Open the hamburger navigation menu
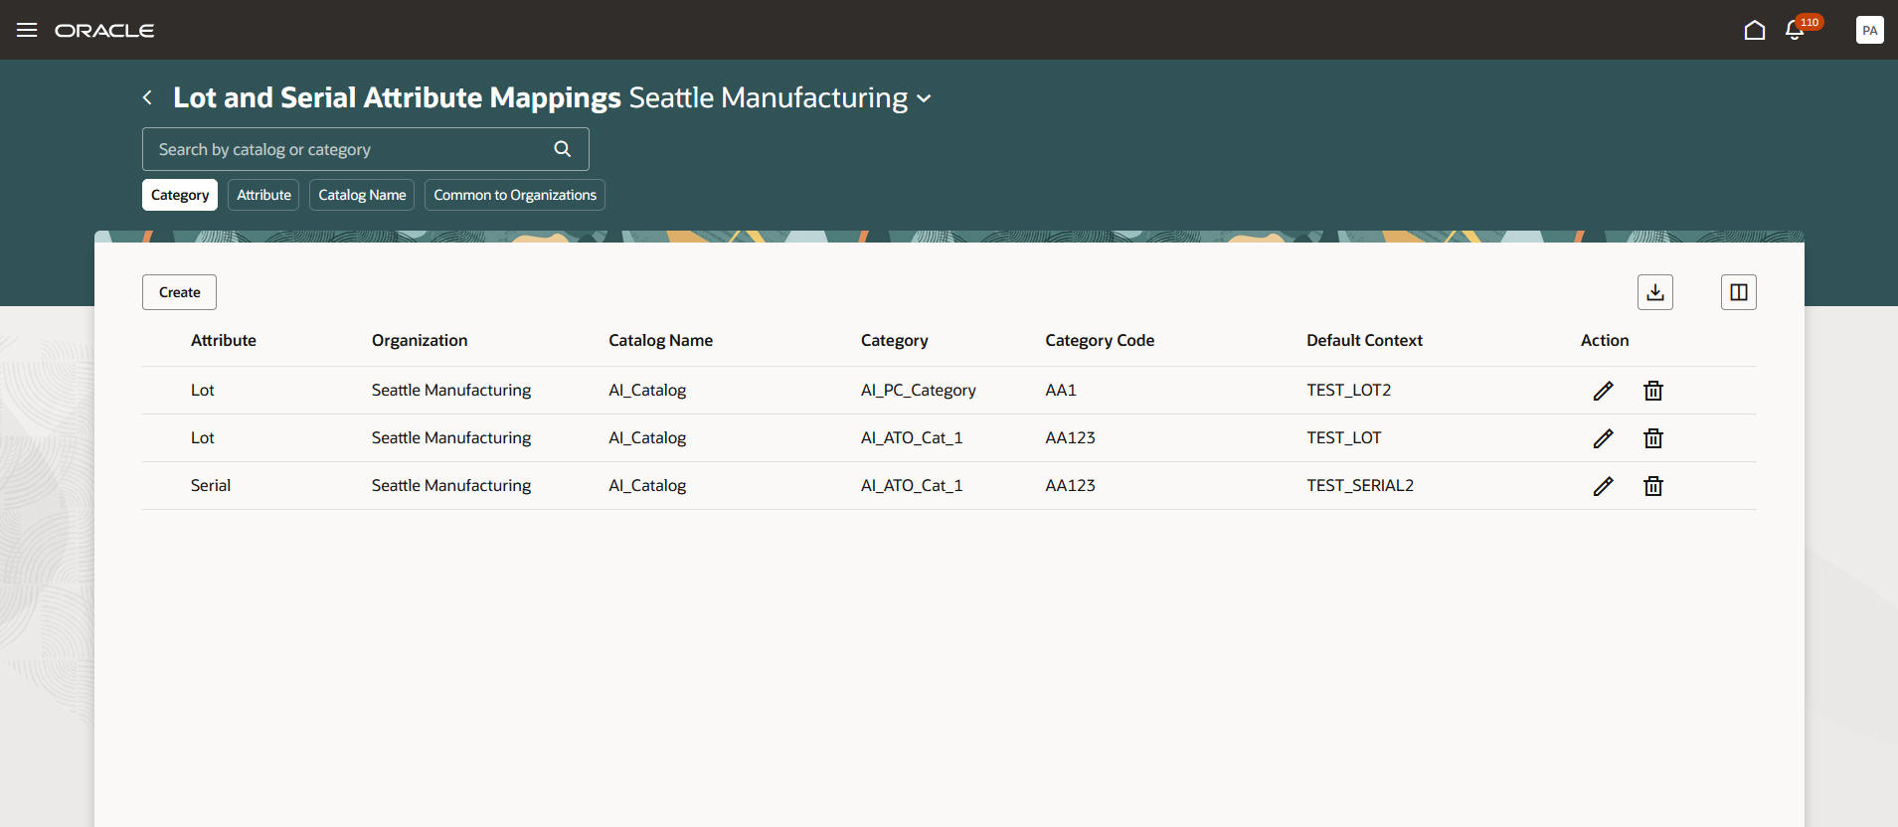 pyautogui.click(x=27, y=30)
